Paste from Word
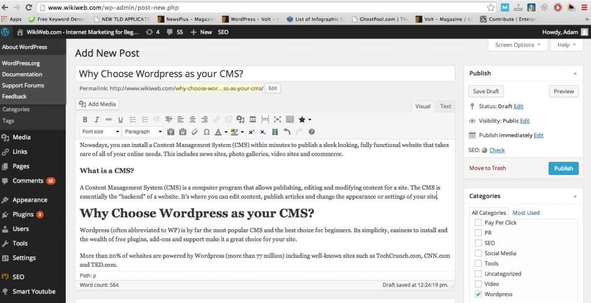Screen dimensions: 591x303 pyautogui.click(x=183, y=132)
